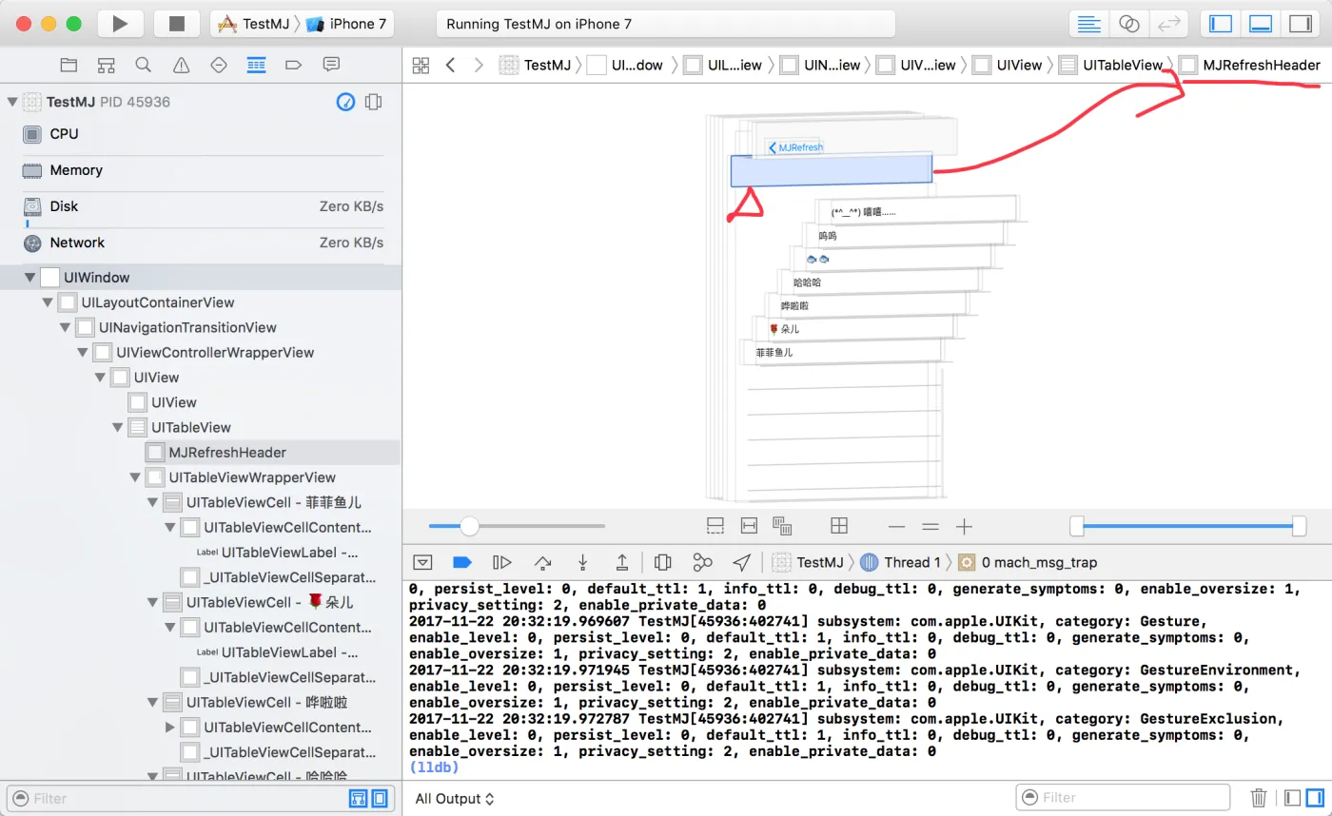Click the Simulate location arrow icon
Image resolution: width=1332 pixels, height=816 pixels.
click(x=742, y=562)
